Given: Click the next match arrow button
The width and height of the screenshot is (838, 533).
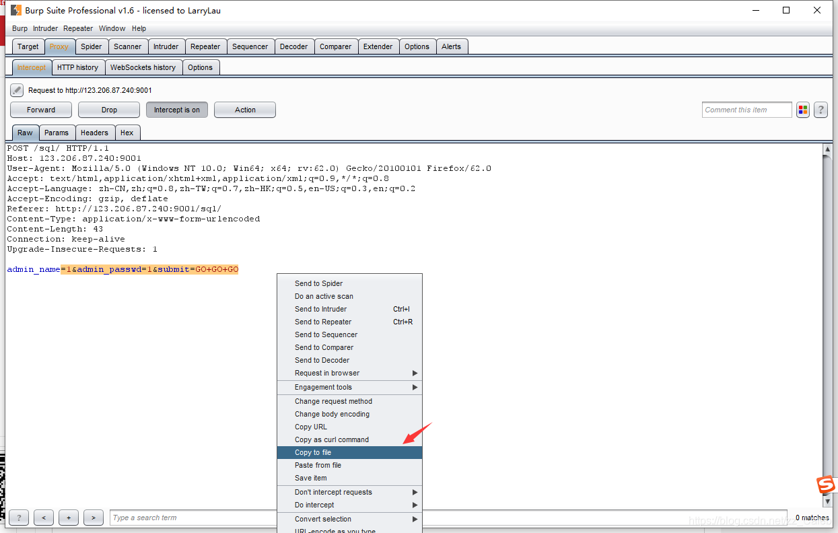Looking at the screenshot, I should tap(94, 518).
